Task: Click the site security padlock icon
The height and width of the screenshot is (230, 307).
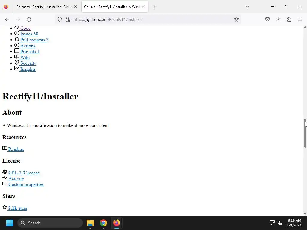Action: pos(68,19)
